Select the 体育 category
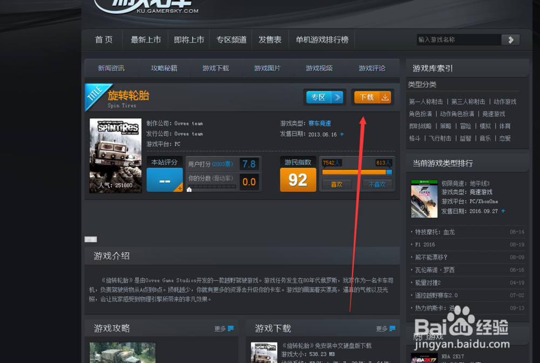Screen dimensions: 540x363 tap(505, 126)
